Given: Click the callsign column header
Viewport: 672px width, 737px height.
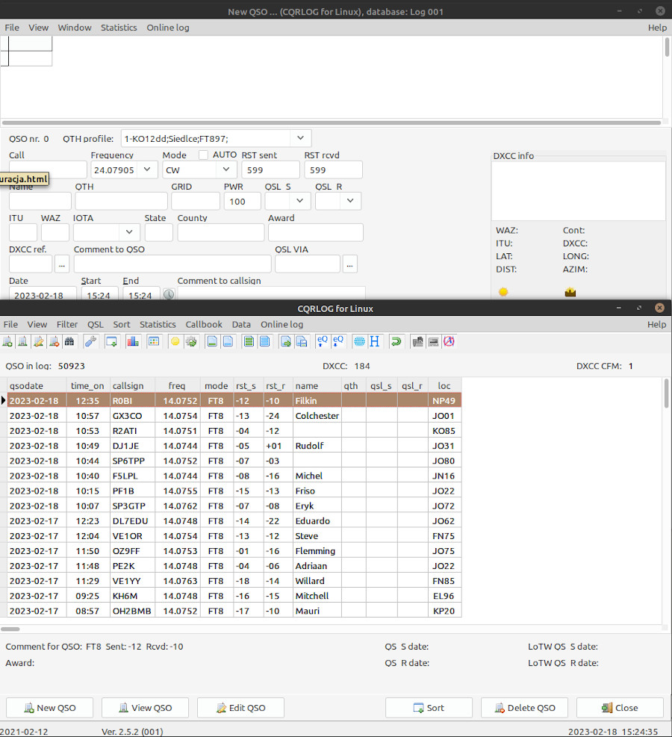Looking at the screenshot, I should pyautogui.click(x=131, y=386).
